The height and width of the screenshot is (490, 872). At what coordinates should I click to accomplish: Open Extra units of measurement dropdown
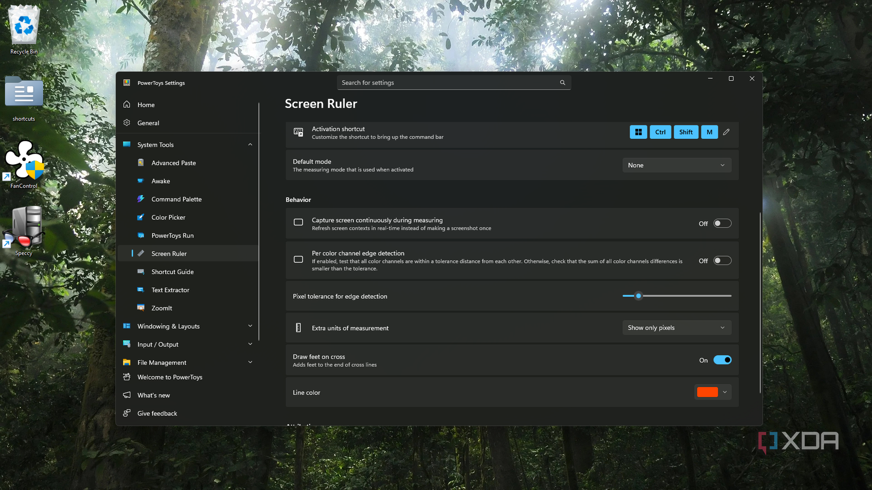pos(676,327)
